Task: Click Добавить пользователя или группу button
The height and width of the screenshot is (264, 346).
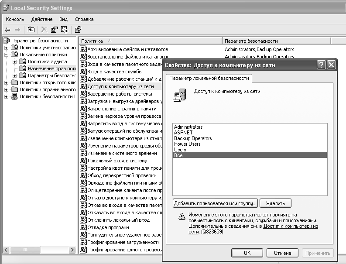Action: (x=215, y=203)
